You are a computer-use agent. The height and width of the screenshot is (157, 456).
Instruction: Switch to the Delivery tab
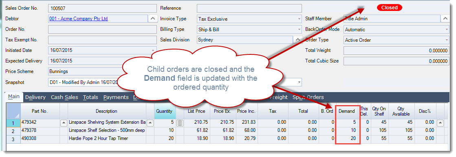(x=35, y=97)
